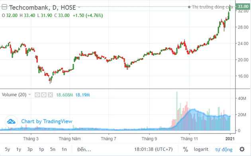Select the 5y time range
The height and width of the screenshot is (156, 251).
point(8,150)
